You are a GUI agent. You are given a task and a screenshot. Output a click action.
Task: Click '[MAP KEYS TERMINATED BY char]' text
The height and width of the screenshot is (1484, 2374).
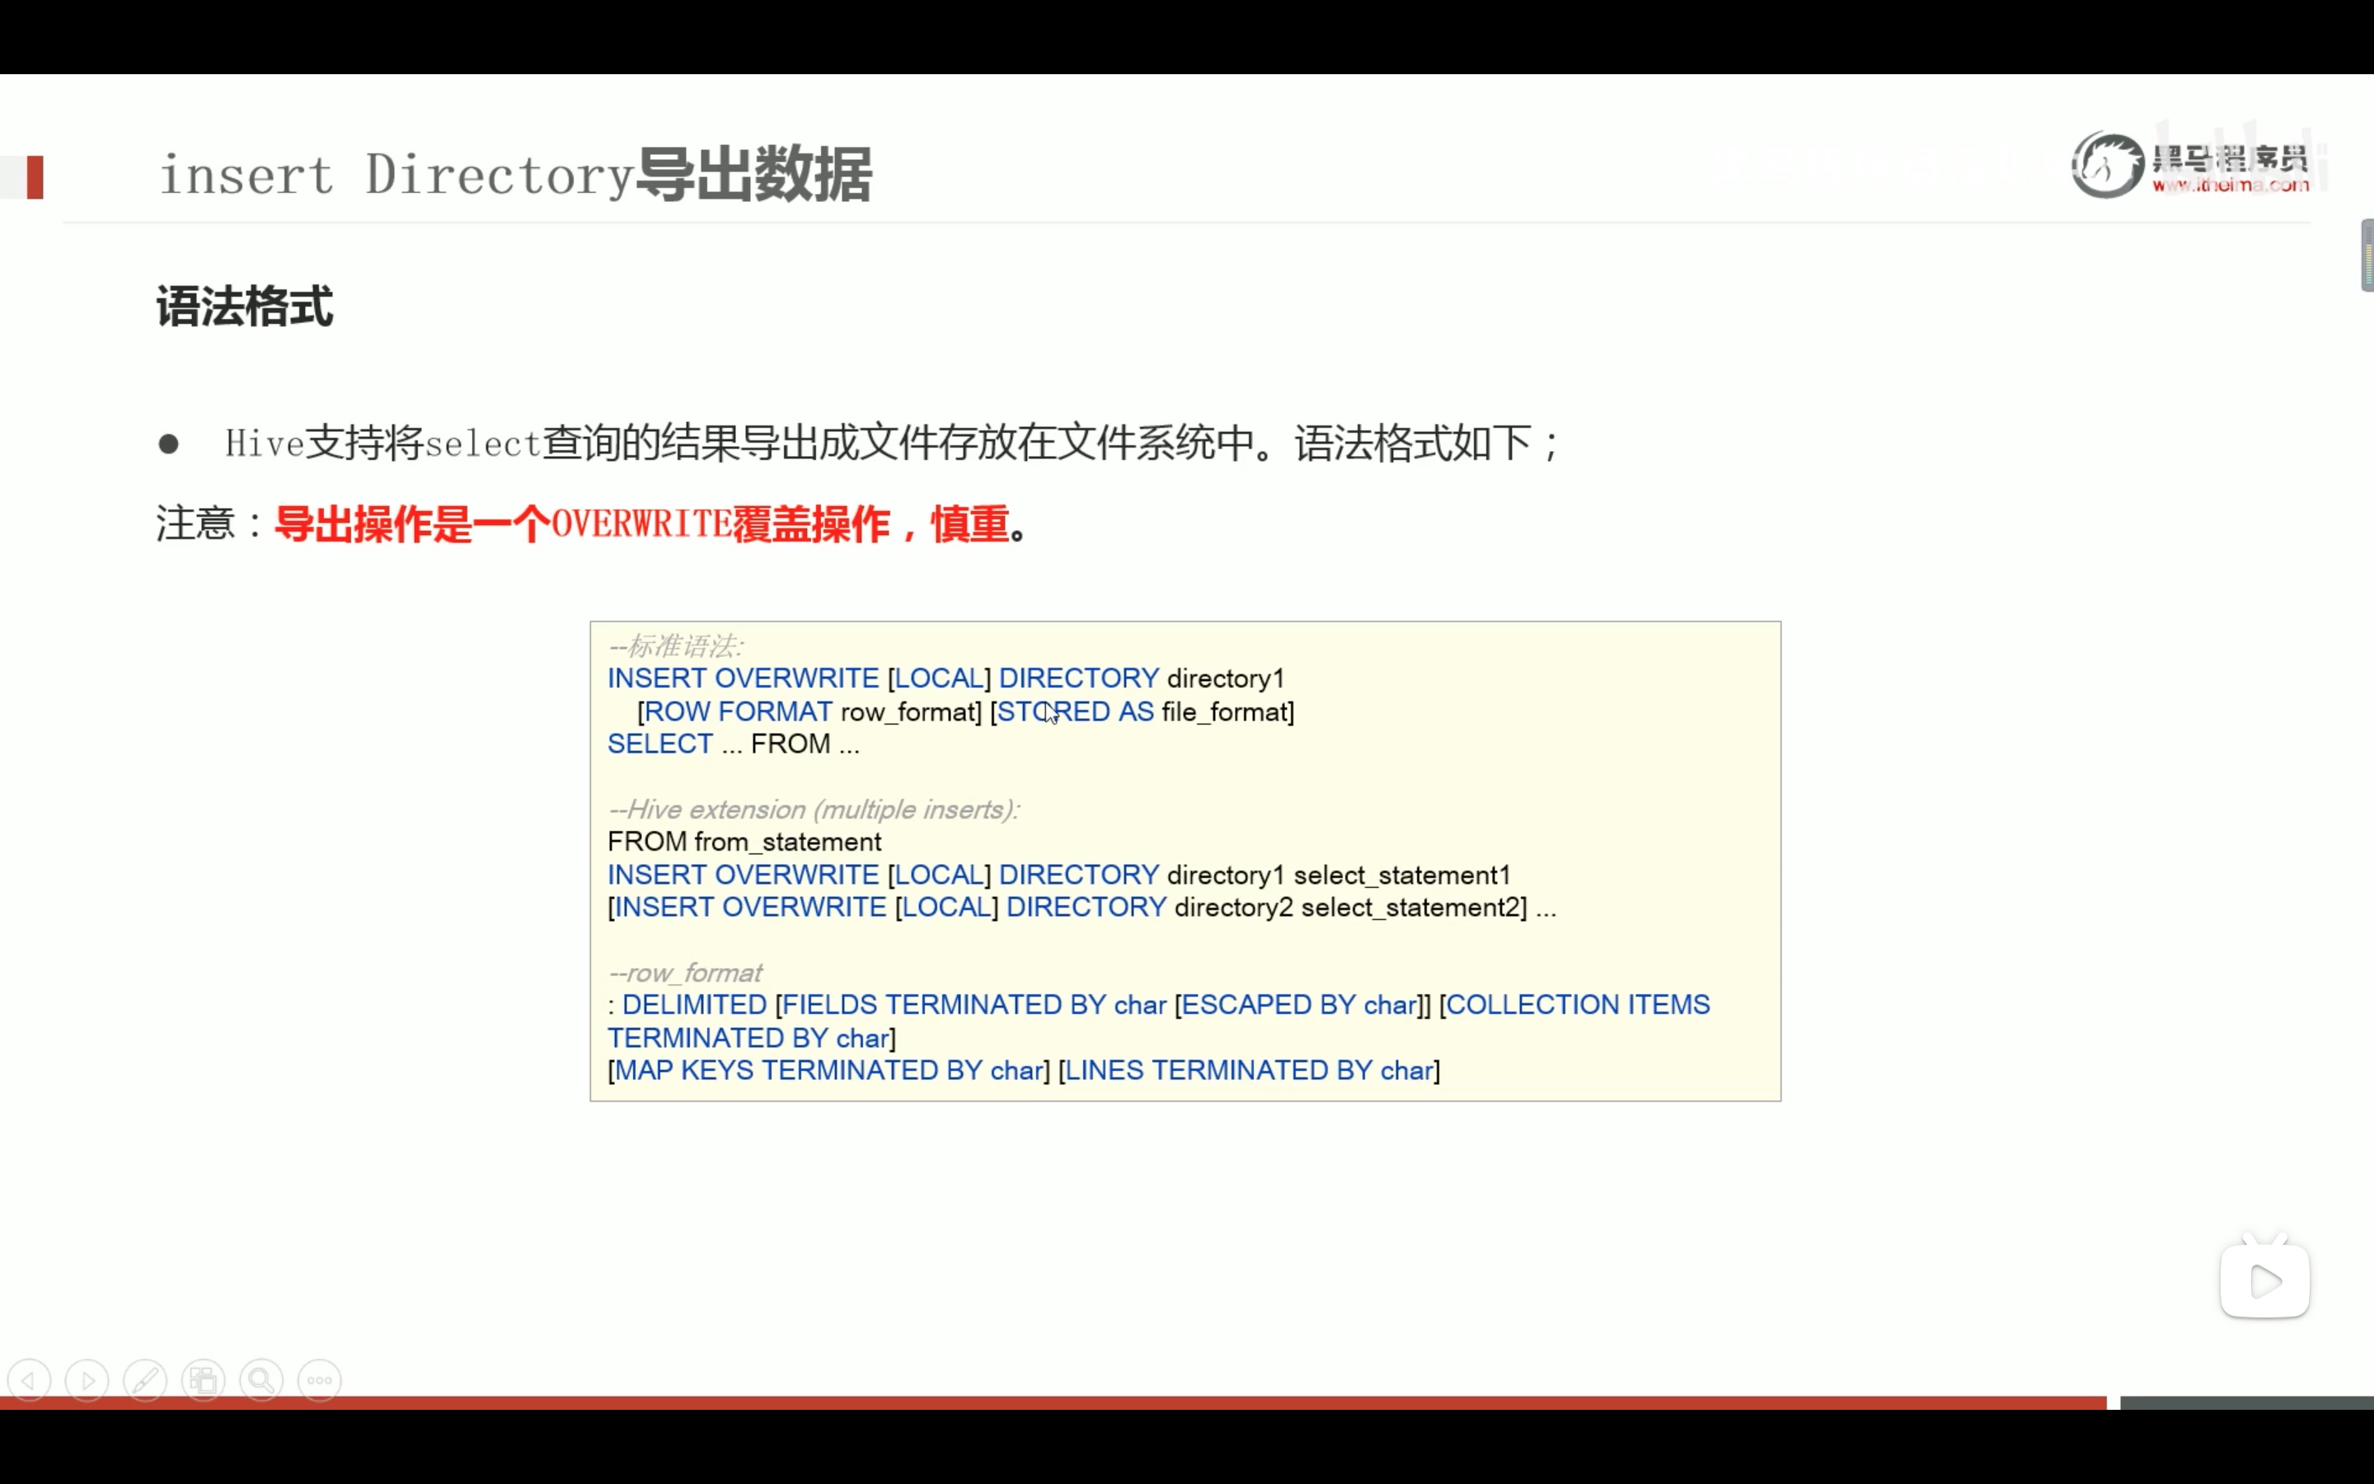[x=829, y=1071]
